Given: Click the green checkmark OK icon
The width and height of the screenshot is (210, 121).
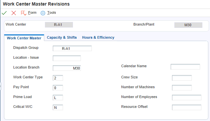Looking at the screenshot, I should (x=4, y=13).
